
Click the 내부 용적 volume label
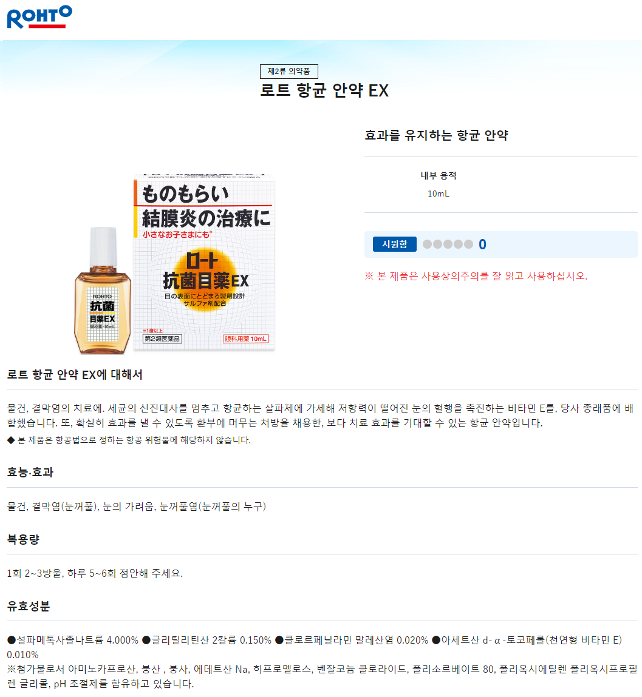(x=439, y=175)
